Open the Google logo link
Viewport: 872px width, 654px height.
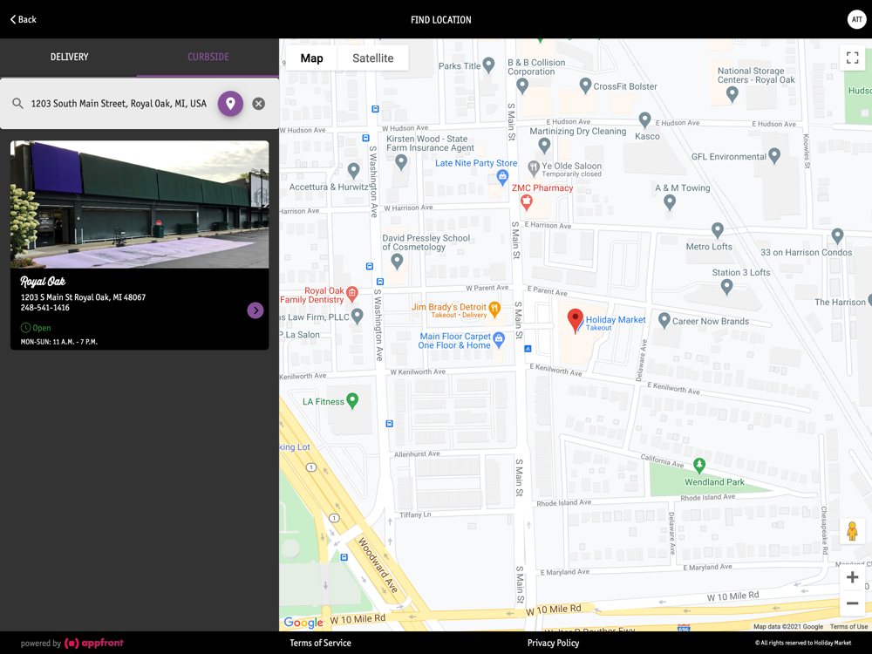pos(303,623)
